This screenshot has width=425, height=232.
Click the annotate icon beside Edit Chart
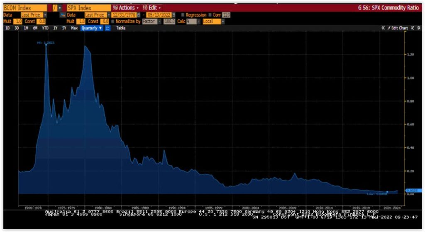[413, 28]
